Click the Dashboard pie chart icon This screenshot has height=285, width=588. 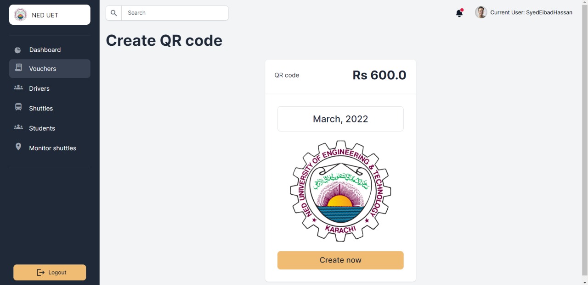tap(18, 50)
